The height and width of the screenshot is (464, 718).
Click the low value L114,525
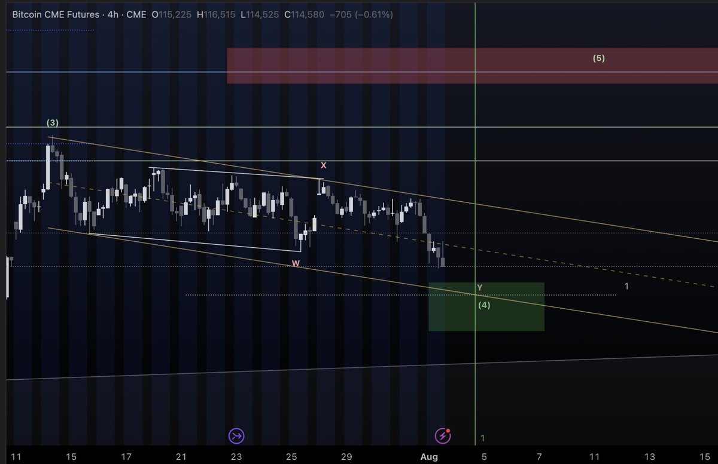(260, 14)
